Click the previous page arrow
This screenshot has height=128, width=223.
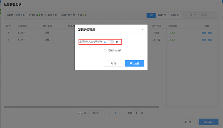point(109,113)
